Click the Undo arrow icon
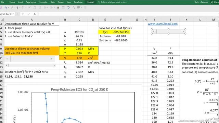Viewport: 219px width, 123px height. (5, 8)
